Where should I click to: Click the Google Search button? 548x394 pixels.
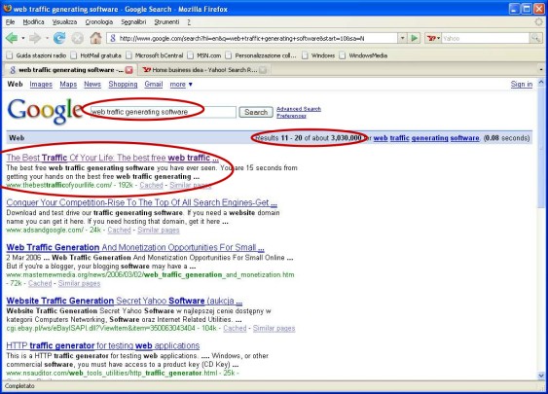pyautogui.click(x=256, y=112)
